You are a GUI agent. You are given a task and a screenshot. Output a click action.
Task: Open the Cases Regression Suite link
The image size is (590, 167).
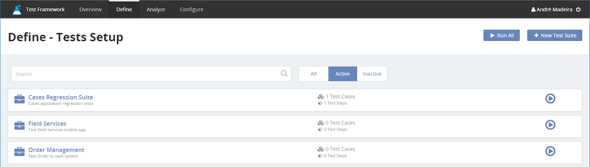60,97
